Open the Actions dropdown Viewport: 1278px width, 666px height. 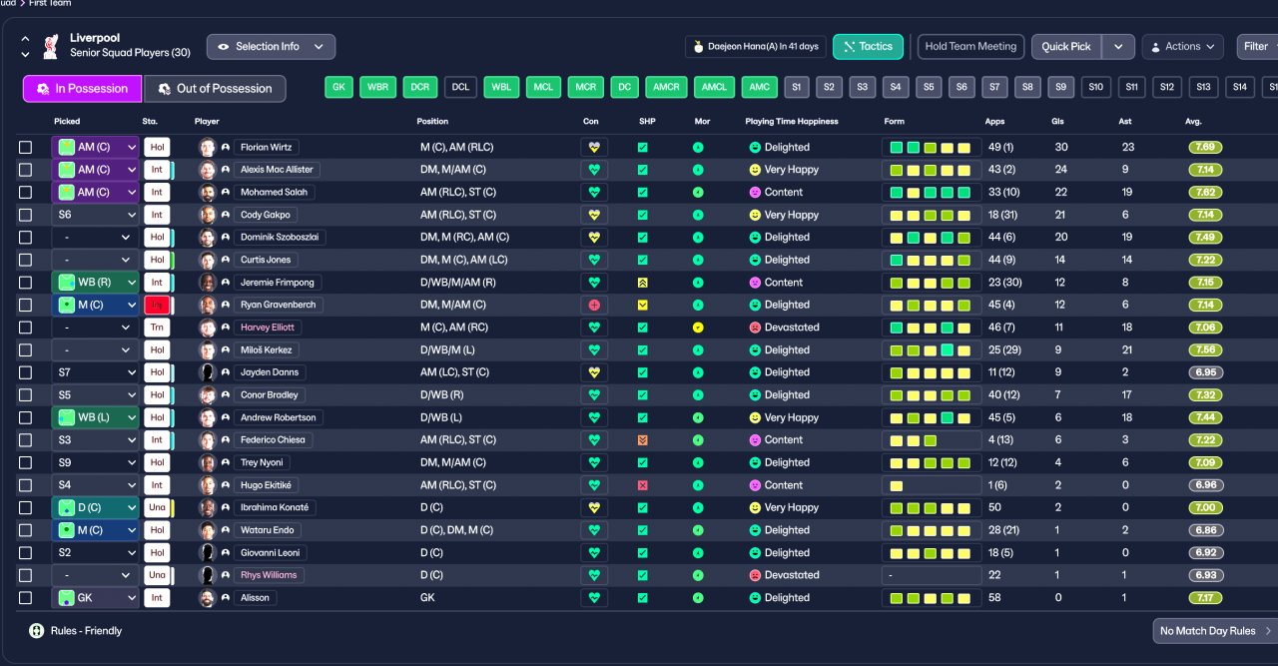pos(1182,47)
